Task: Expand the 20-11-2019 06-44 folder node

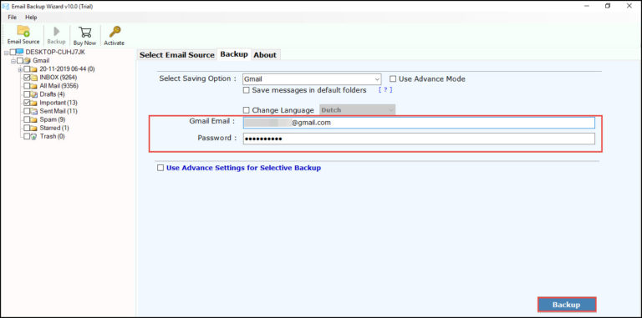Action: coord(20,69)
